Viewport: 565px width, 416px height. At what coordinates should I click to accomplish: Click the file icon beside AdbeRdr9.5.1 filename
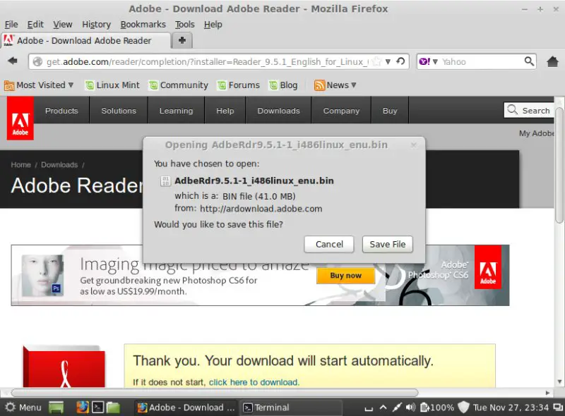(x=165, y=181)
